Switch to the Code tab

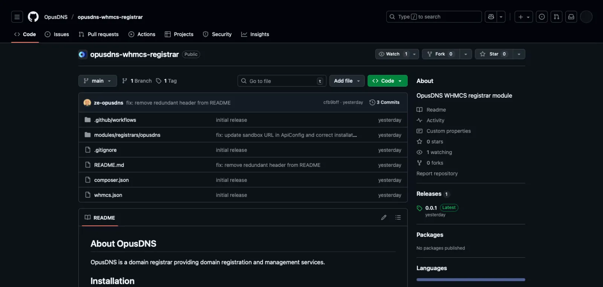pyautogui.click(x=25, y=34)
